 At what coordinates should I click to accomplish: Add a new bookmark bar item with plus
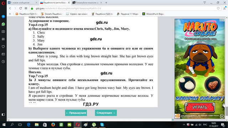[10, 14]
